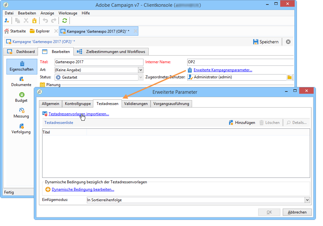323x226 pixels.
Task: Click the Copy toolbar icon
Action: (x=18, y=21)
